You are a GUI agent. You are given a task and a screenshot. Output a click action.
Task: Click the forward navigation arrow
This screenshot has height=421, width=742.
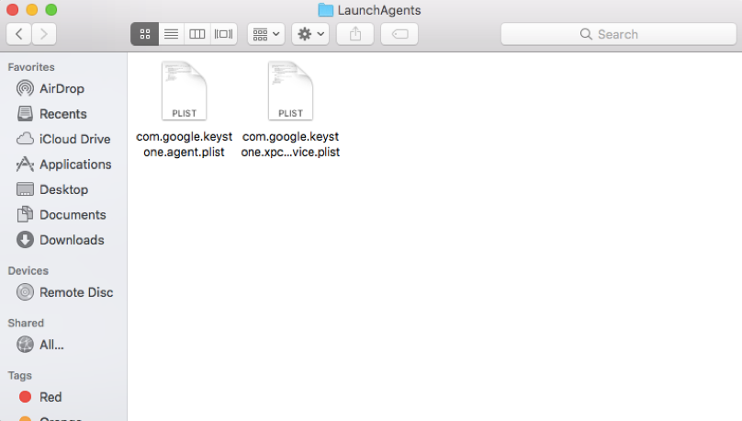(x=43, y=34)
